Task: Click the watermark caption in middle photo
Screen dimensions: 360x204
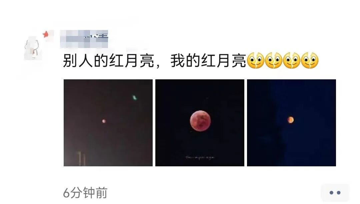Action: [200, 157]
